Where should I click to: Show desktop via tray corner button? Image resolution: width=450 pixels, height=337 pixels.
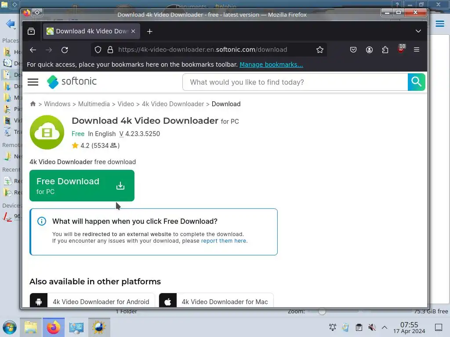(x=439, y=327)
